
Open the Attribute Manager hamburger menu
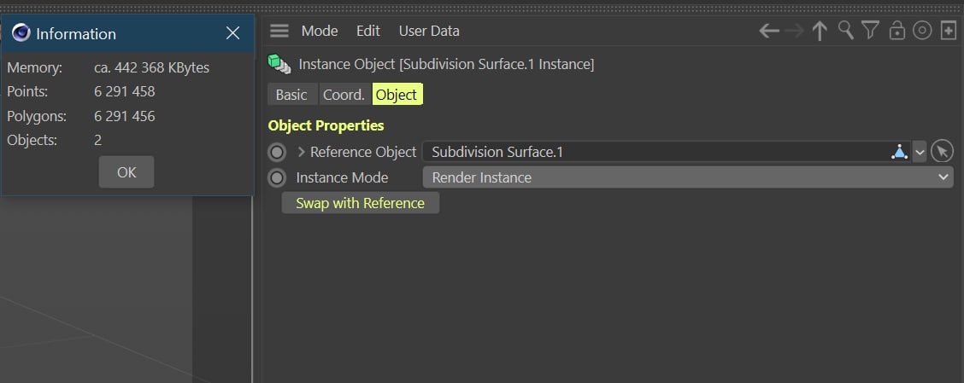(279, 31)
